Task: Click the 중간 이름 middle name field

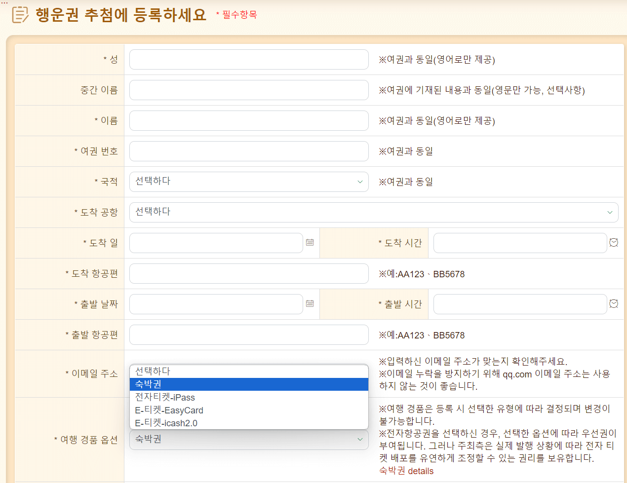Action: click(x=249, y=90)
